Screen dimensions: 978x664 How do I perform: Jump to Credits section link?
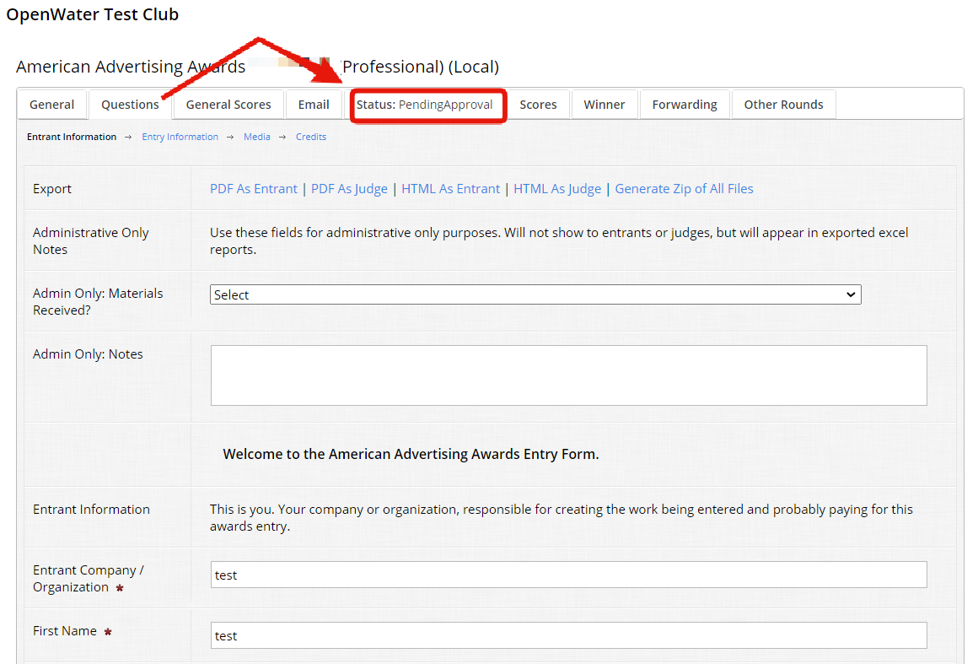coord(310,137)
